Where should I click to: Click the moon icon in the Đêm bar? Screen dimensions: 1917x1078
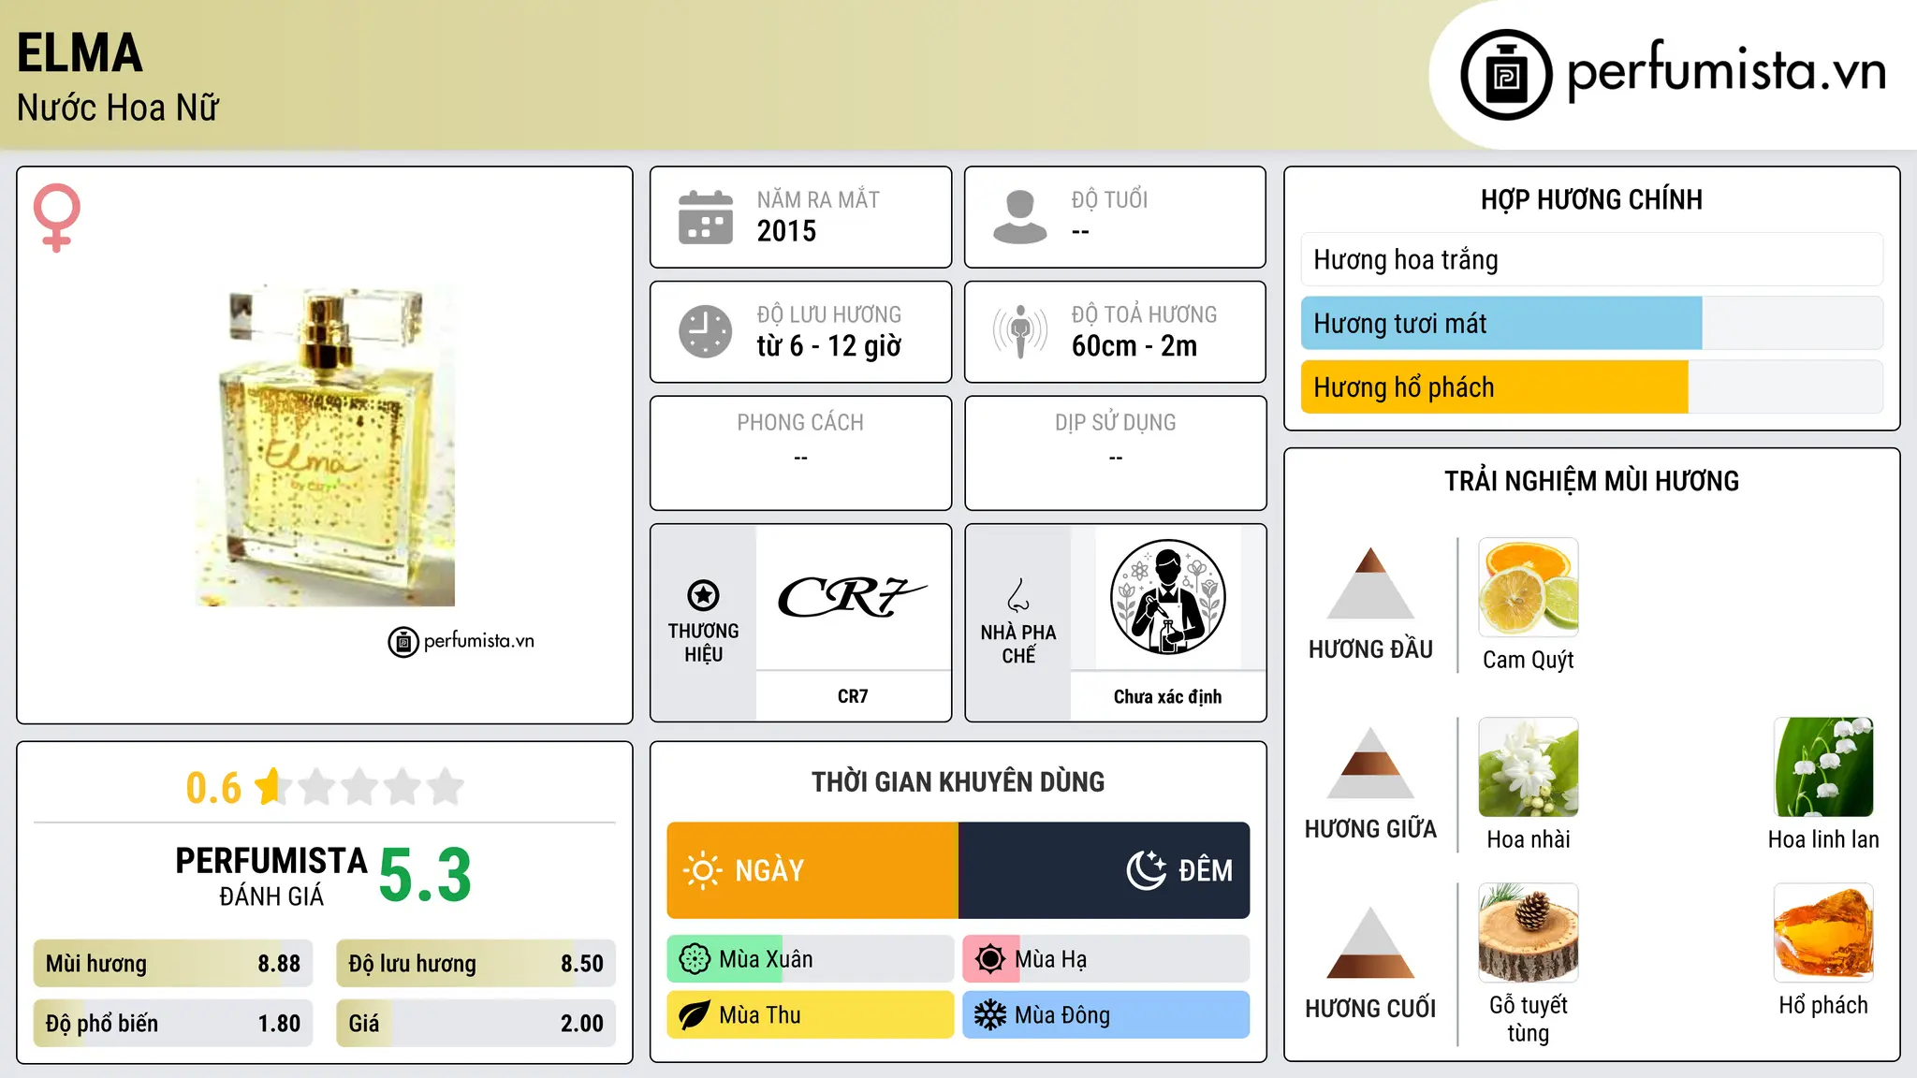(x=1146, y=870)
